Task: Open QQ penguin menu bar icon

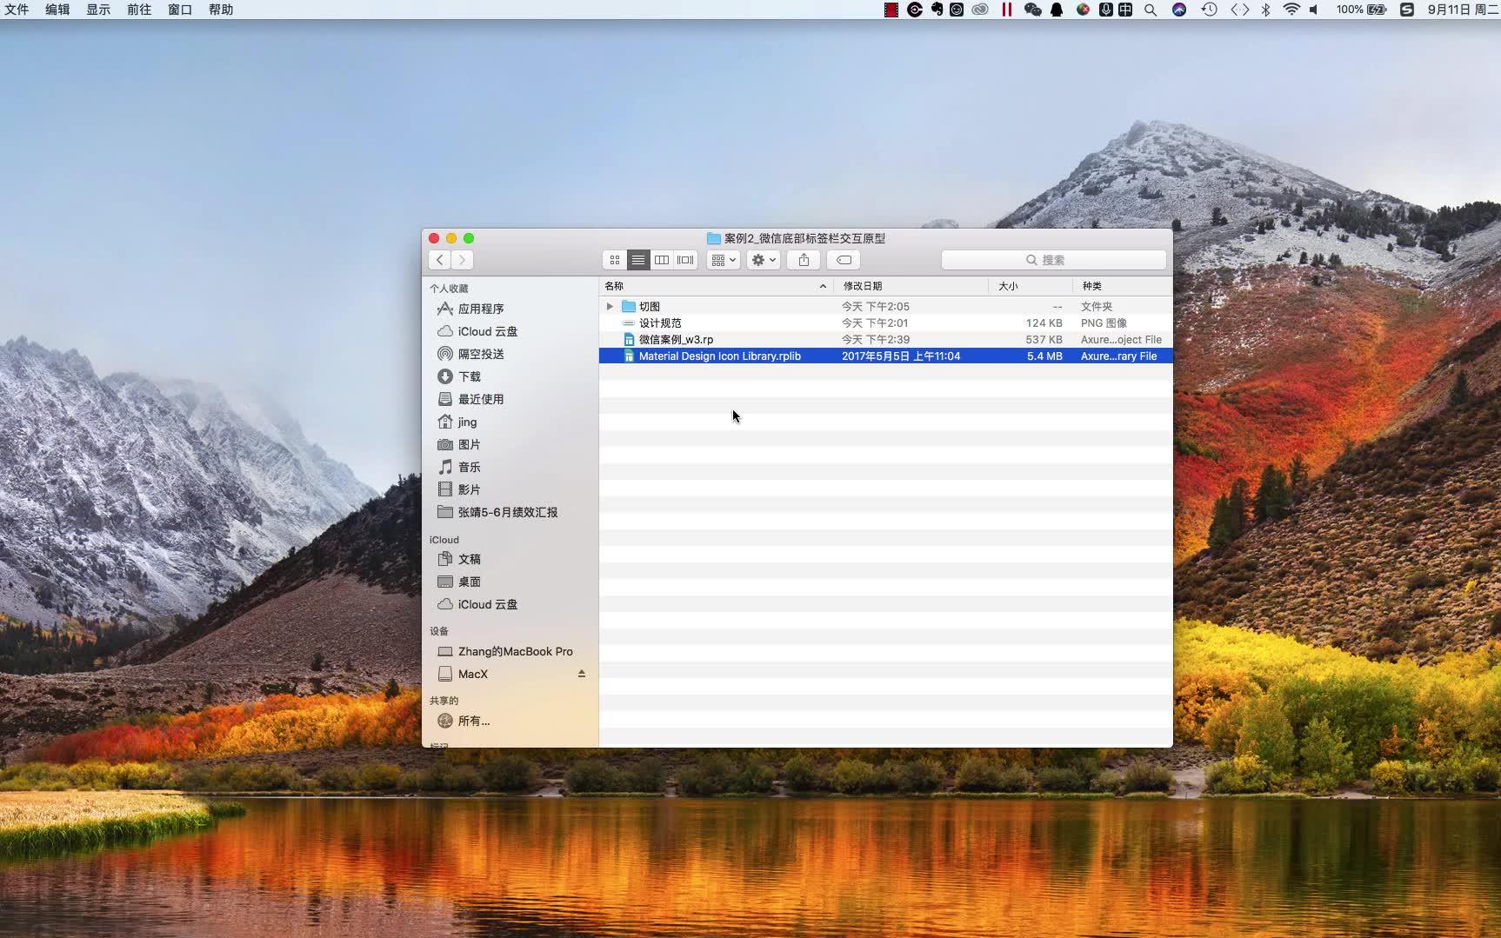Action: coord(1057,10)
